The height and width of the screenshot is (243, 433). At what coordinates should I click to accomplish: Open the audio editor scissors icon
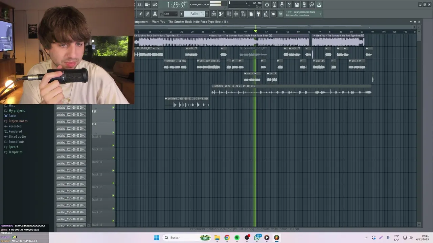(x=274, y=5)
